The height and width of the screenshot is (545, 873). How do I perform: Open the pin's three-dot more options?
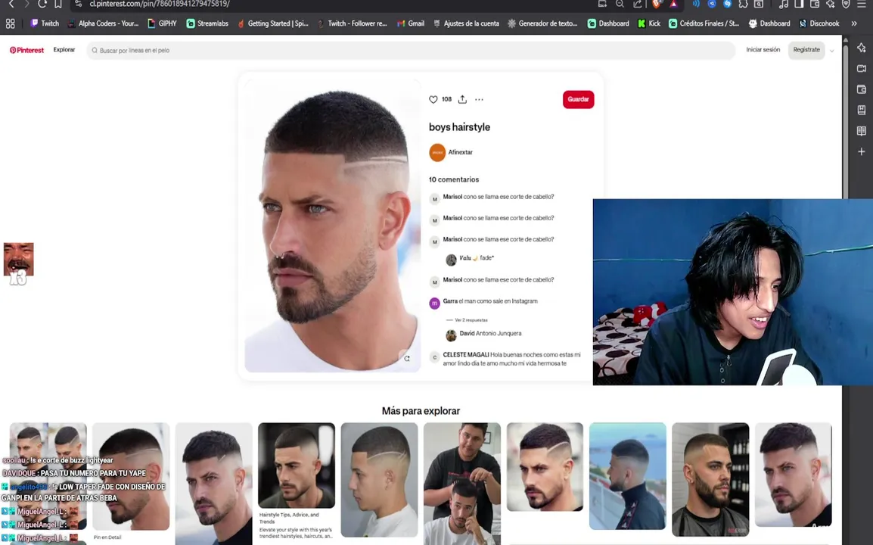pyautogui.click(x=479, y=100)
